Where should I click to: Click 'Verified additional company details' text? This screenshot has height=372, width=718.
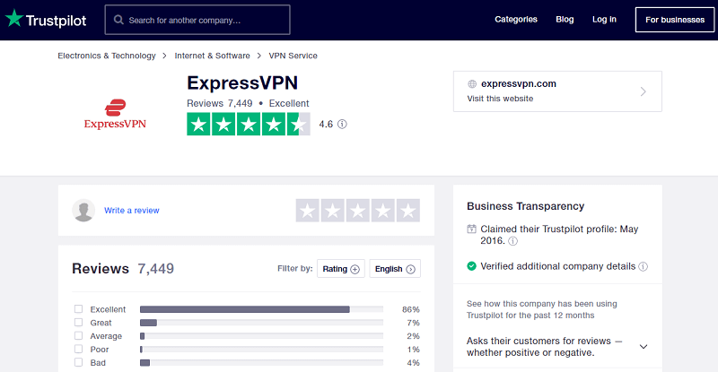click(x=557, y=266)
